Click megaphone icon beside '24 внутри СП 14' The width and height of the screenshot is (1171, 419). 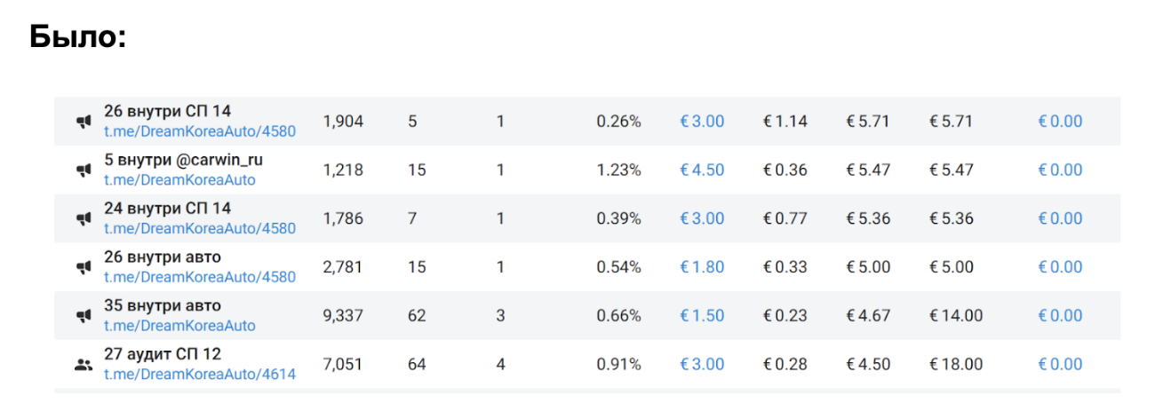(x=84, y=219)
